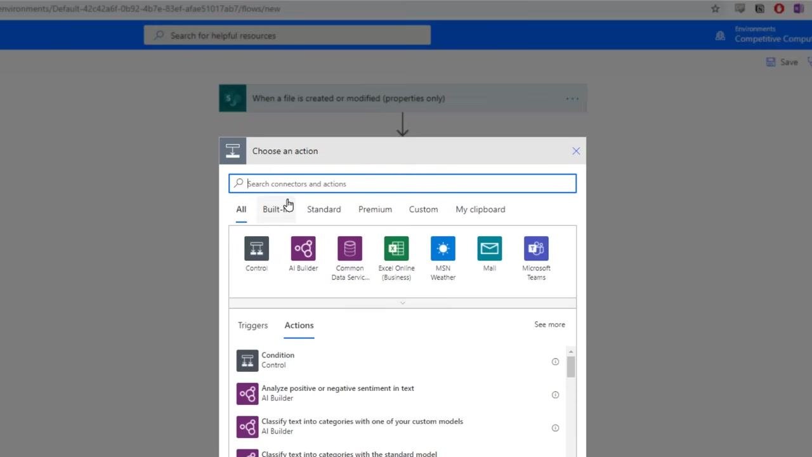Select the Control connector icon
Image resolution: width=812 pixels, height=457 pixels.
point(256,248)
